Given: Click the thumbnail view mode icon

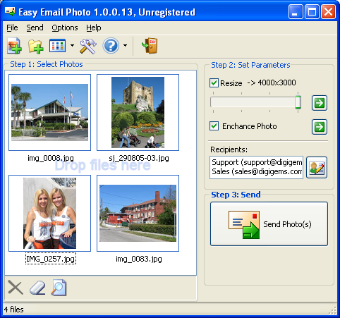Looking at the screenshot, I should pyautogui.click(x=57, y=46).
